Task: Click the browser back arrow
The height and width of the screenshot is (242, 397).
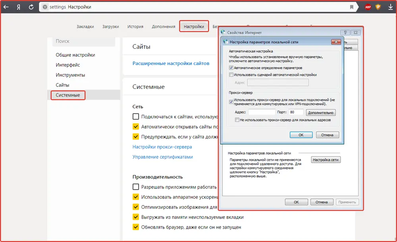Action: click(6, 7)
